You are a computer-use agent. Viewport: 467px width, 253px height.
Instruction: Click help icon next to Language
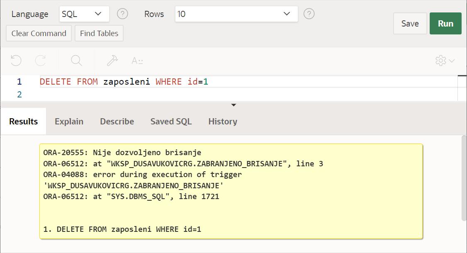pyautogui.click(x=122, y=14)
